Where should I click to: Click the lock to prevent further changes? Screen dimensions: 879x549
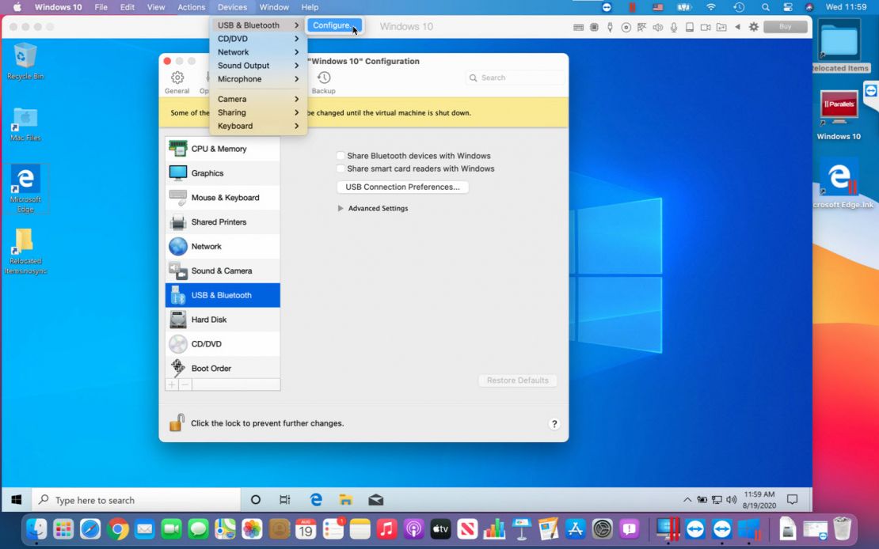tap(177, 423)
